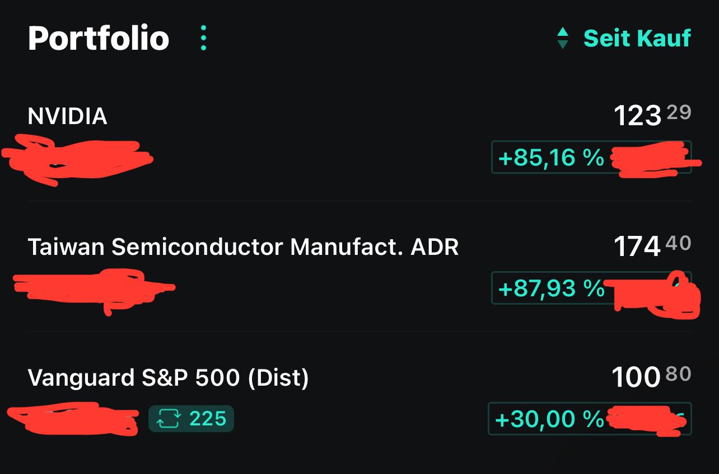Toggle the Seit Kauf performance period

pyautogui.click(x=637, y=38)
